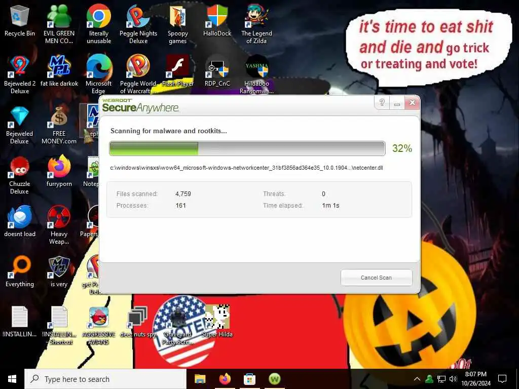The image size is (519, 389).
Task: Open Graveyard Party Scre... shortcut
Action: (x=178, y=326)
